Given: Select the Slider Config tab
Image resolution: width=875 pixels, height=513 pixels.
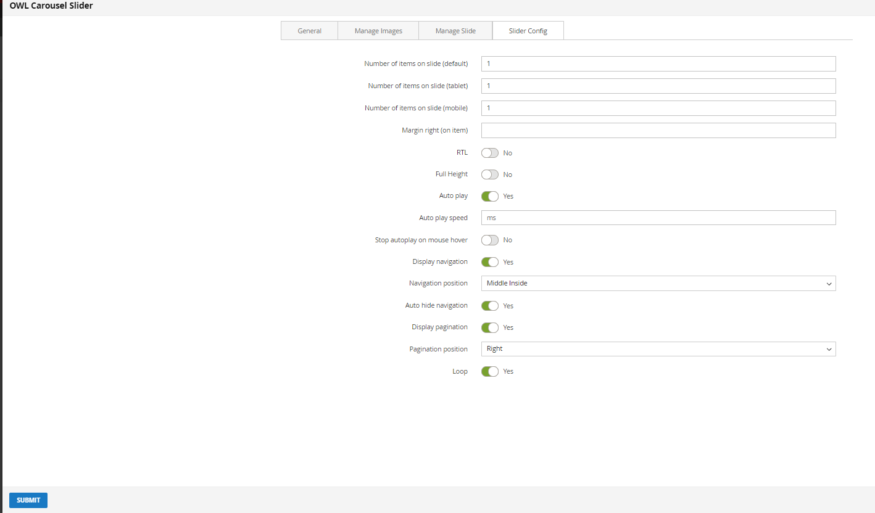Looking at the screenshot, I should pyautogui.click(x=528, y=31).
